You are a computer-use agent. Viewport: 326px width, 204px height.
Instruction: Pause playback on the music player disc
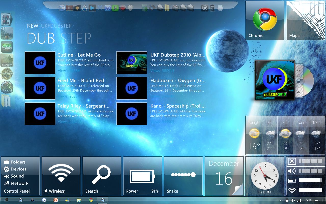(297, 82)
